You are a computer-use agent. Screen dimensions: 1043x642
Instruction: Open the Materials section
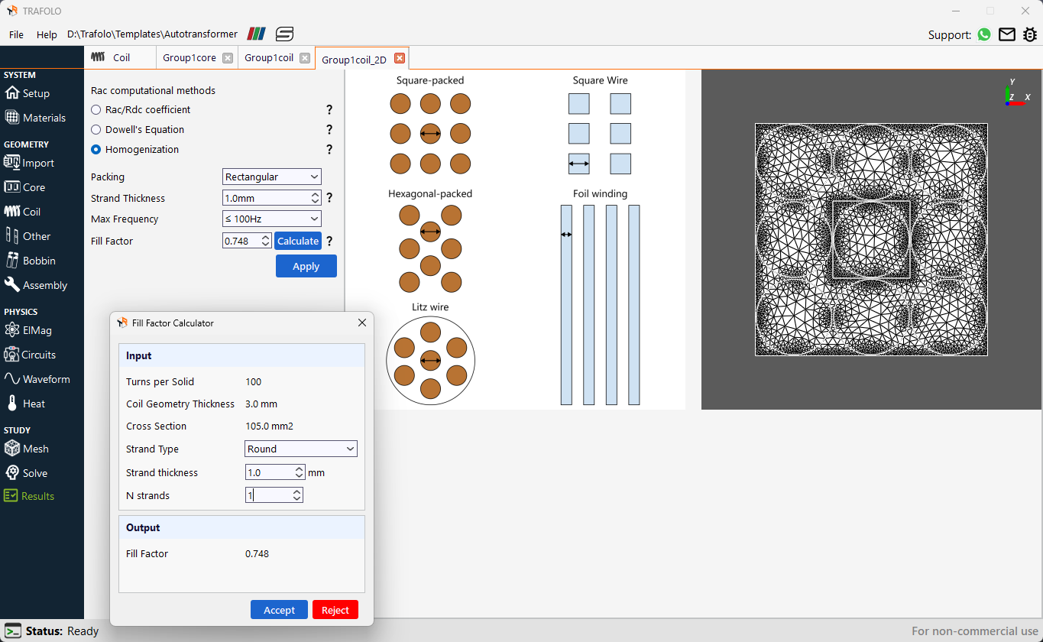click(35, 118)
